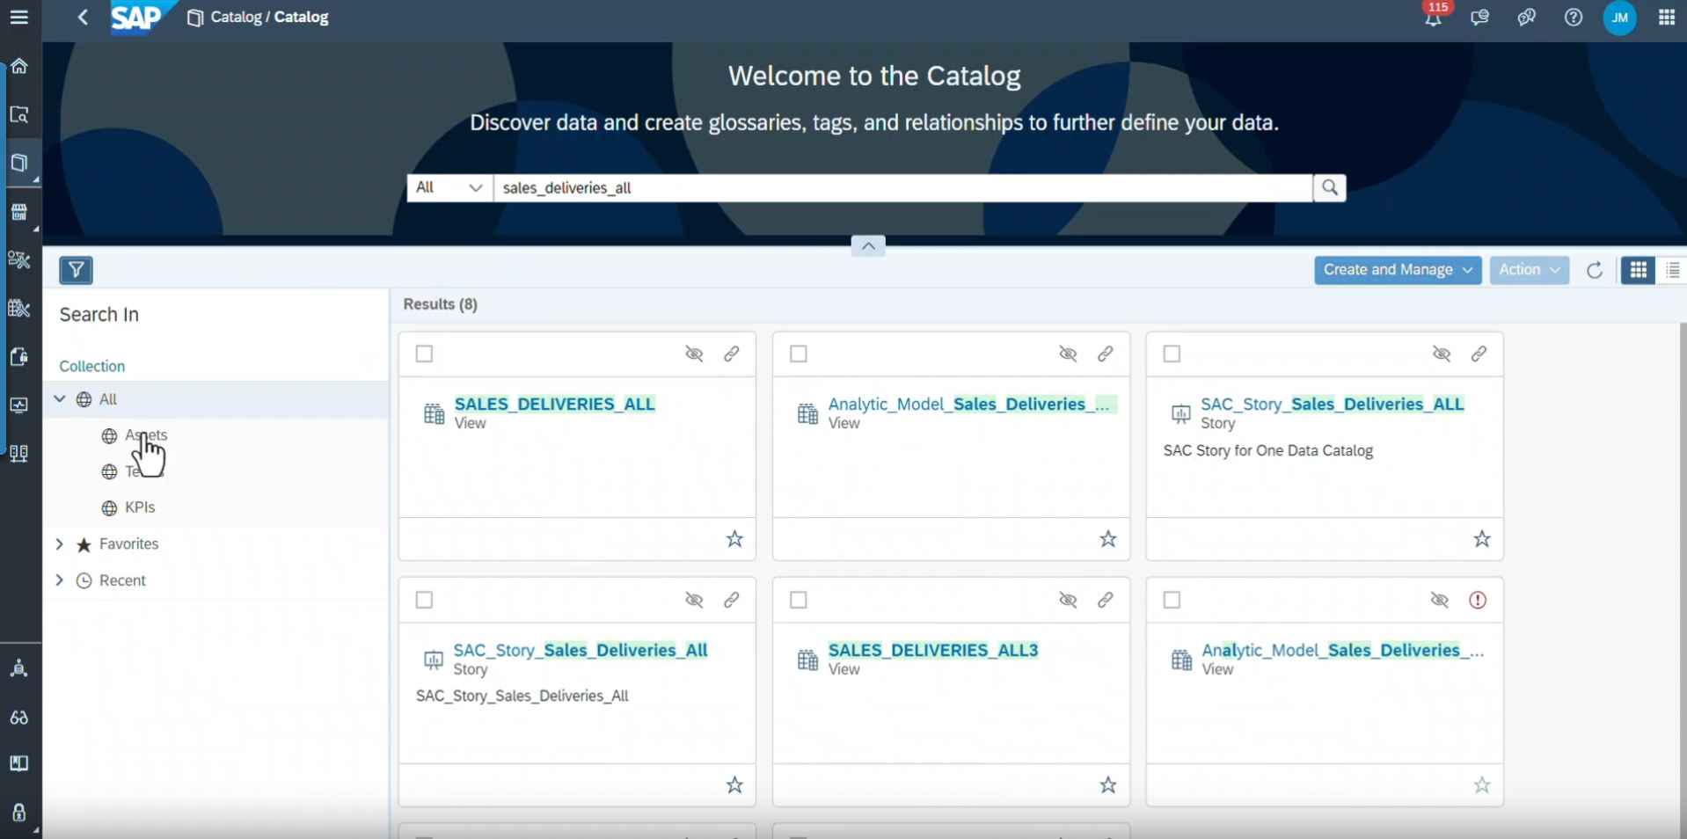Screen dimensions: 1687x839
Task: Open the home icon in sidebar
Action: click(x=19, y=67)
